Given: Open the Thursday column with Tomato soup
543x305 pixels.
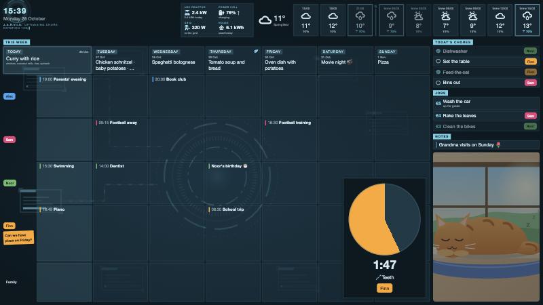Looking at the screenshot, I should 233,60.
